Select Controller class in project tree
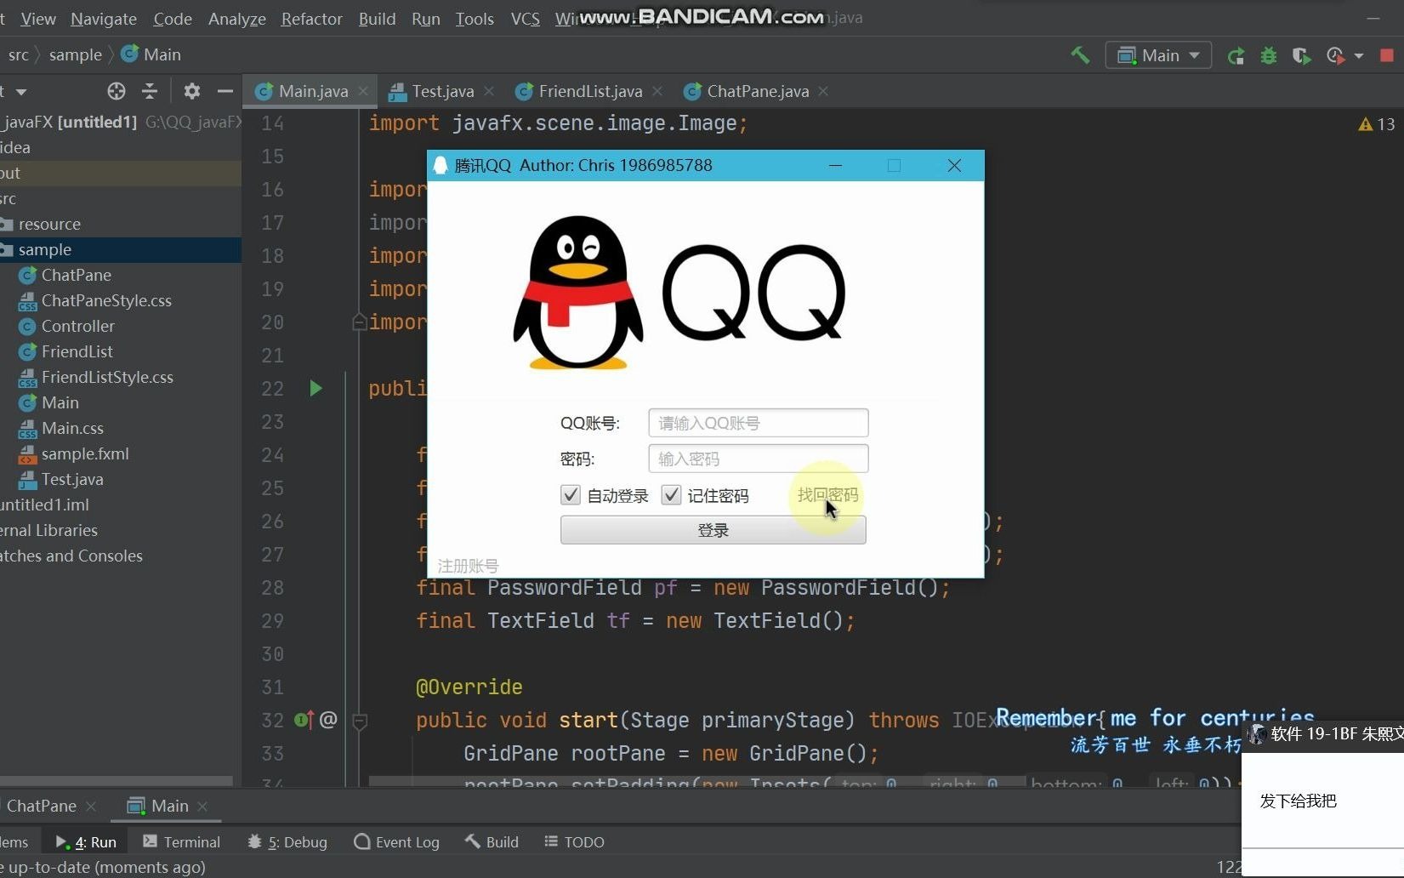This screenshot has height=878, width=1404. click(78, 326)
